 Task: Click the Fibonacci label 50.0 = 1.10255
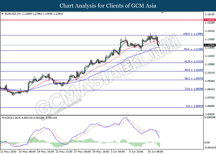click(194, 70)
